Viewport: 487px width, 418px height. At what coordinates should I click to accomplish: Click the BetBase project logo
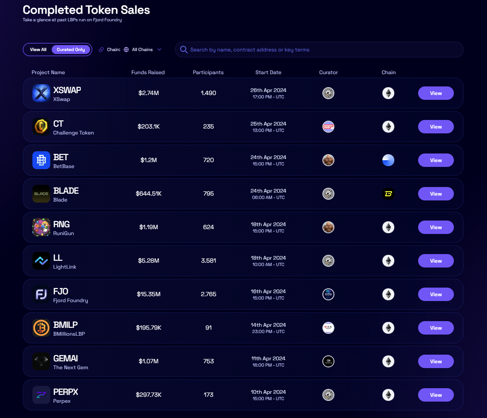click(41, 160)
